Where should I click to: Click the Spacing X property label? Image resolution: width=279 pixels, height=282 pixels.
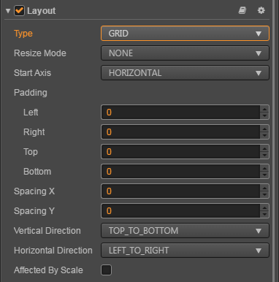[x=34, y=191]
